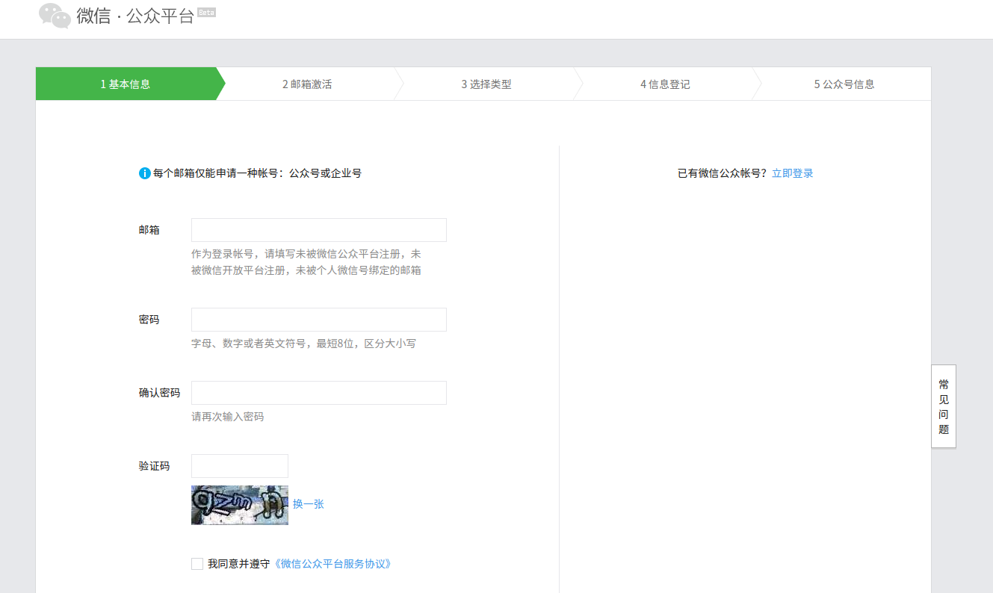Click the Beta badge beside the title
993x593 pixels.
206,13
